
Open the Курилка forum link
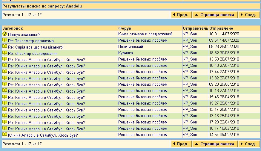click(125, 53)
